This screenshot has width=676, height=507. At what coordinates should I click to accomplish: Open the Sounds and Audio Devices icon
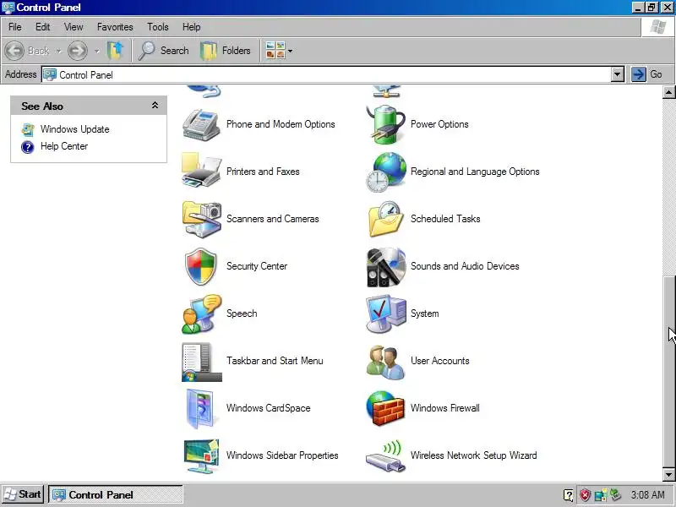[385, 267]
